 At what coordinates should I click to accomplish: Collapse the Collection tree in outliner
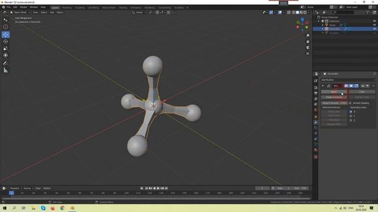319,21
